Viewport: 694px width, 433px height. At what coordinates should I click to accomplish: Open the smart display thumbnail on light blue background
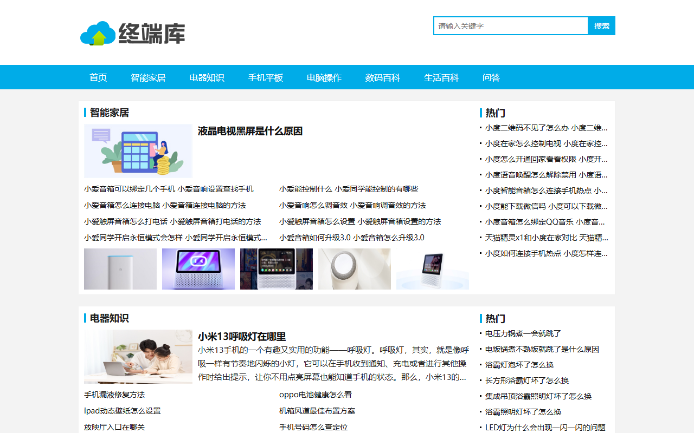(433, 269)
